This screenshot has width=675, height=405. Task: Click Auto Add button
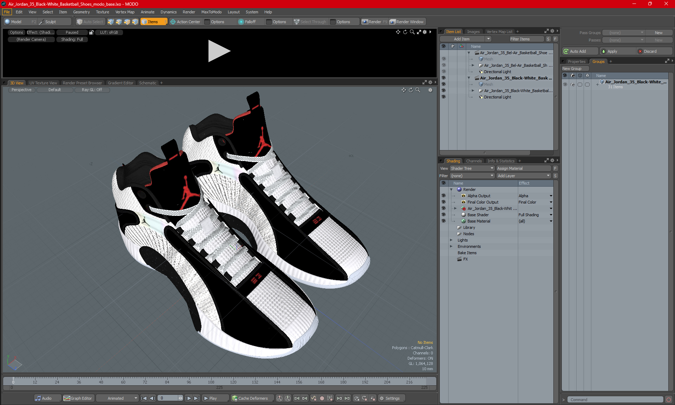(x=580, y=51)
